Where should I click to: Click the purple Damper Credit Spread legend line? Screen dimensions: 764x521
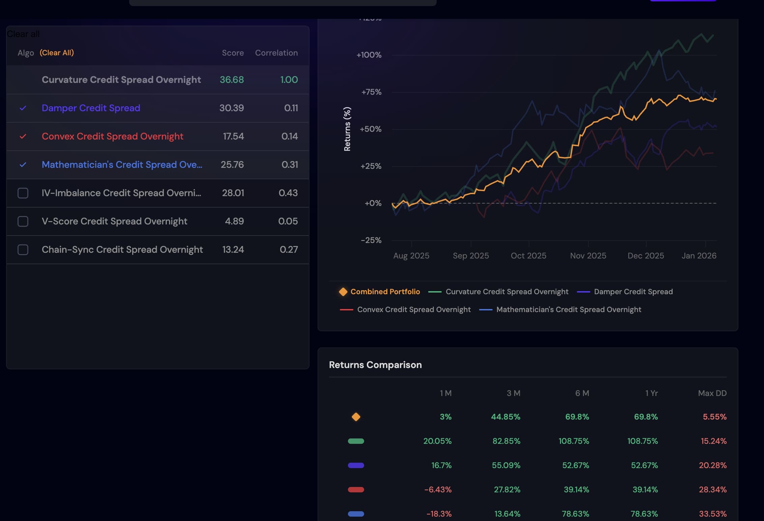click(x=583, y=292)
